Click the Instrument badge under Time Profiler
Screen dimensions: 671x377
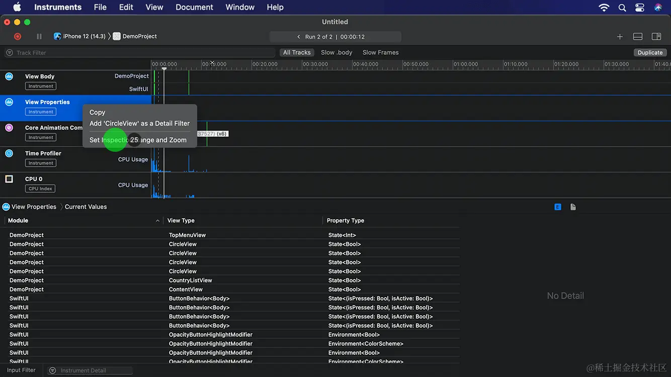tap(41, 163)
